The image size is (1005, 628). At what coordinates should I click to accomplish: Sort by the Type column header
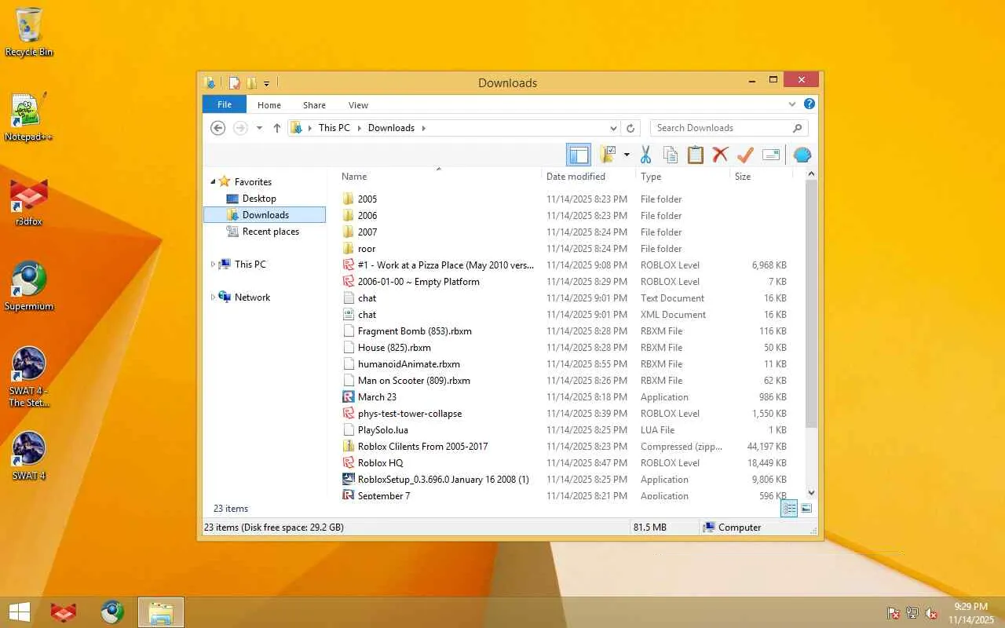(x=683, y=177)
